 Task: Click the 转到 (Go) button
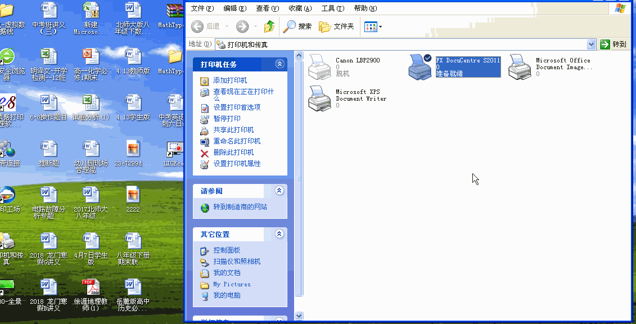(614, 44)
